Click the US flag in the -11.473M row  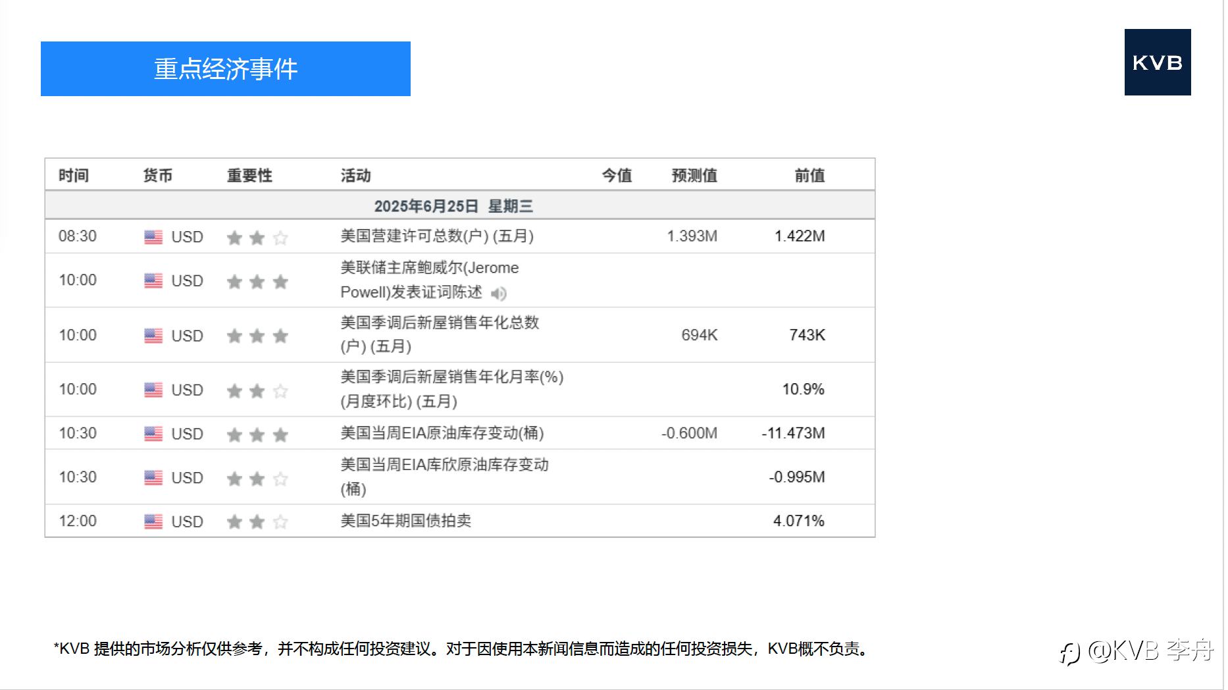point(153,434)
